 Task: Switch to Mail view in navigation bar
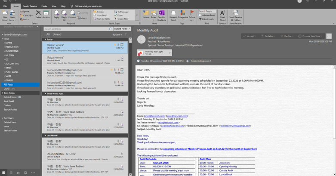(3, 173)
